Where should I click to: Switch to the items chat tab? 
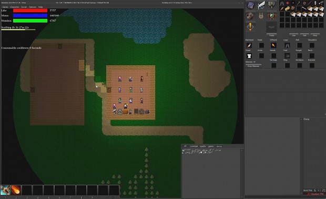point(219,146)
